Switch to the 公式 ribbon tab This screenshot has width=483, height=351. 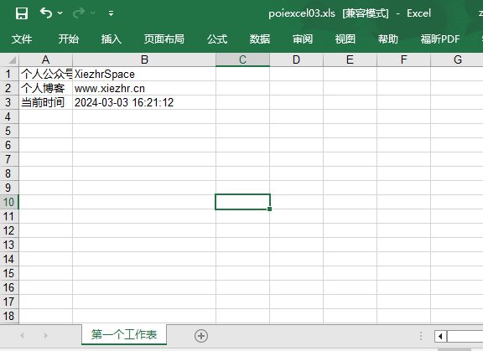coord(217,39)
